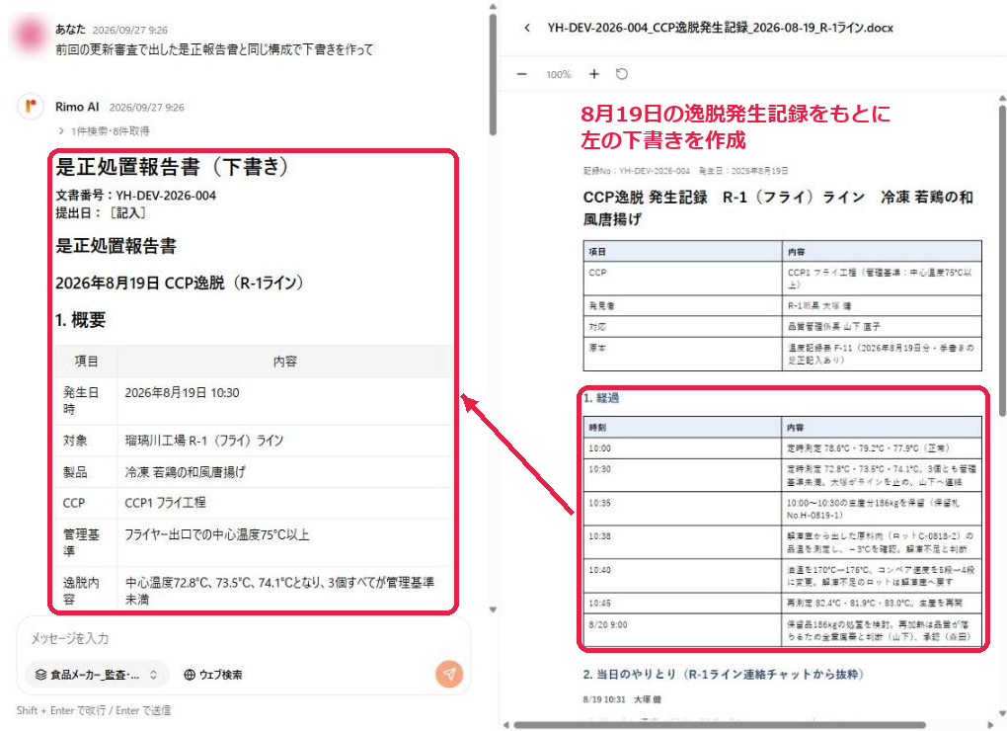The image size is (1007, 731).
Task: Click the line 文書番号：YH-DEV-2026-004
Action: (135, 196)
